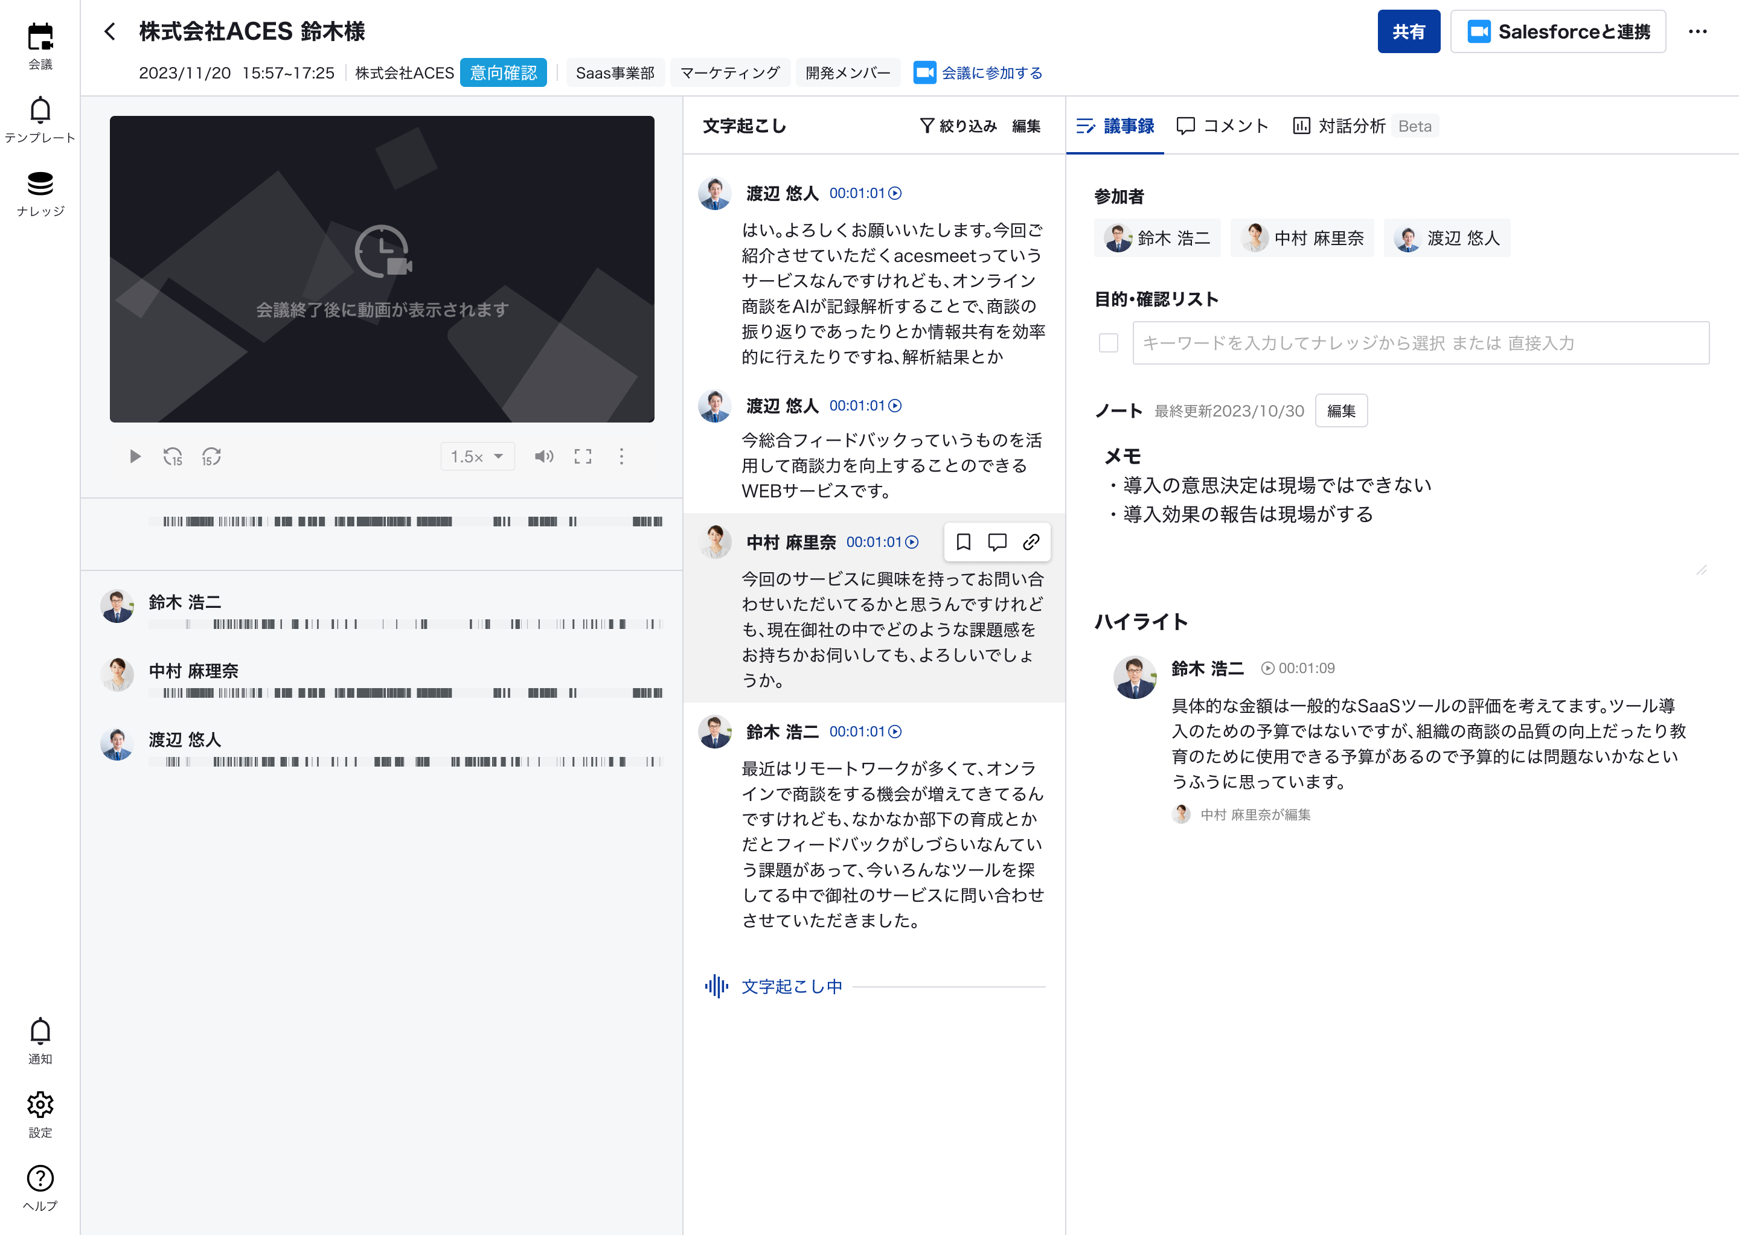Click the bookmark icon on 中村 麻里奈's message

tap(963, 542)
